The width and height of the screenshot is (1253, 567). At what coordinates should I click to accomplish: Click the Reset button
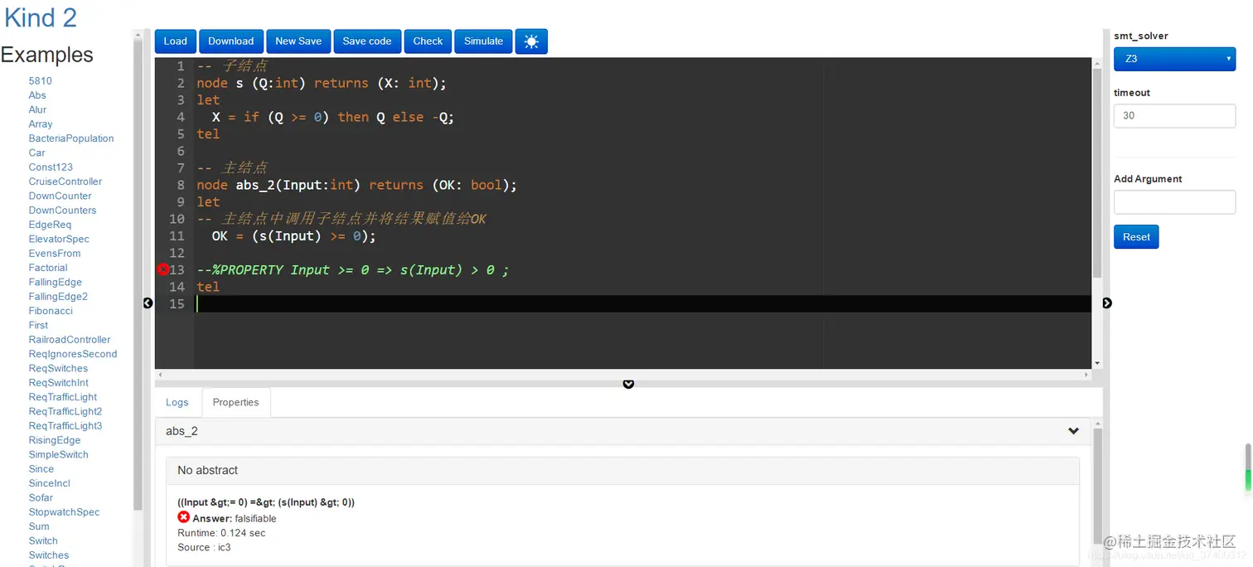point(1136,237)
